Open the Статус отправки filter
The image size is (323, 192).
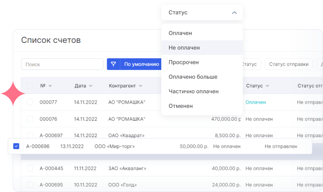click(x=288, y=64)
